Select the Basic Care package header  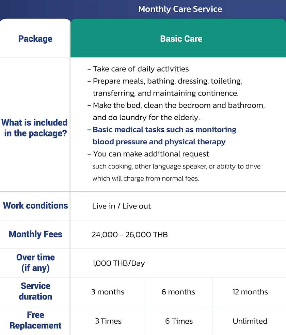point(181,39)
